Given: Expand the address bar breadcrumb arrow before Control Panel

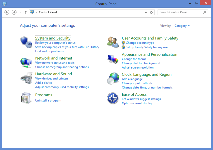Looking at the screenshot, I should [36, 12].
